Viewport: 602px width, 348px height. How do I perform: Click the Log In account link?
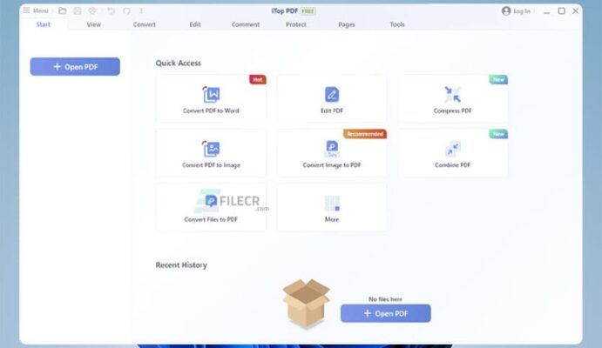point(516,11)
